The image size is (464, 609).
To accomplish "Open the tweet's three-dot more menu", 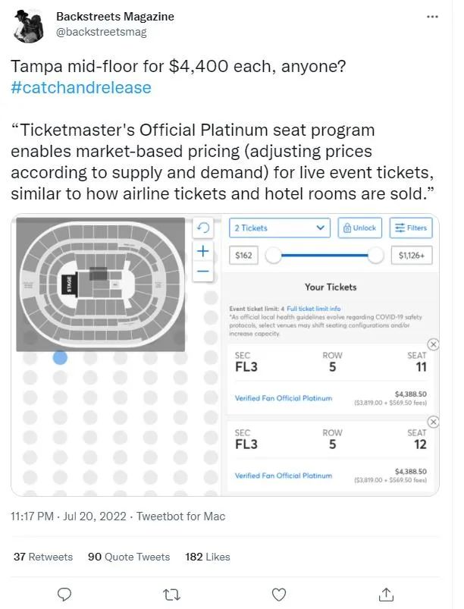I will click(432, 16).
